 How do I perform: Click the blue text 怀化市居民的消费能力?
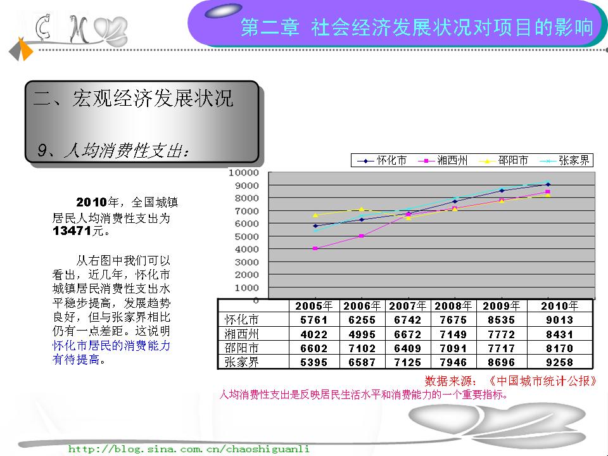click(111, 346)
